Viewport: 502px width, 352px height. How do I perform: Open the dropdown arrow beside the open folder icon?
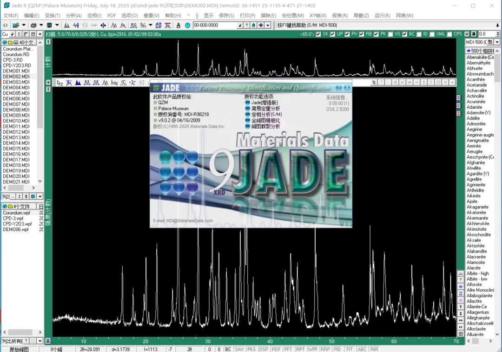pyautogui.click(x=24, y=25)
